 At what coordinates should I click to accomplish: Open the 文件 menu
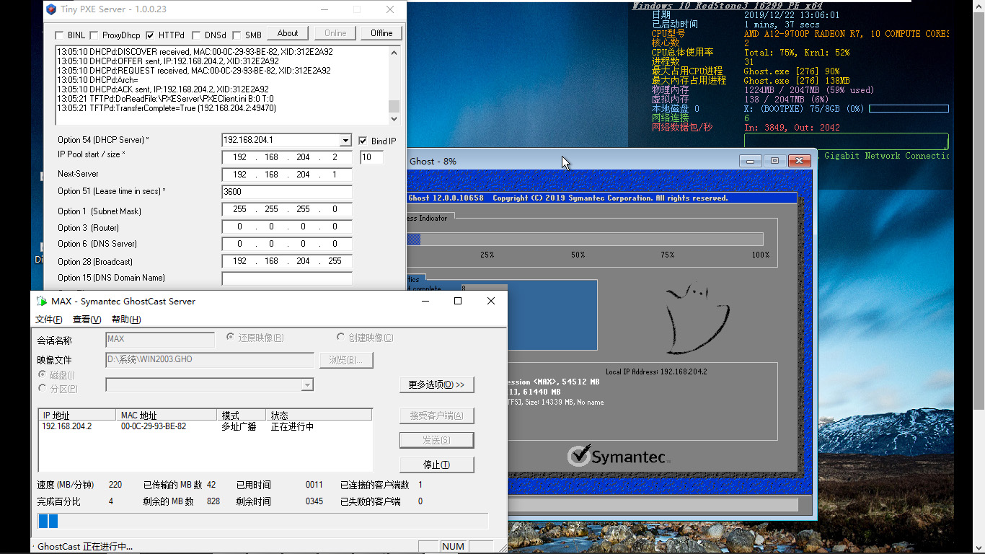point(49,319)
